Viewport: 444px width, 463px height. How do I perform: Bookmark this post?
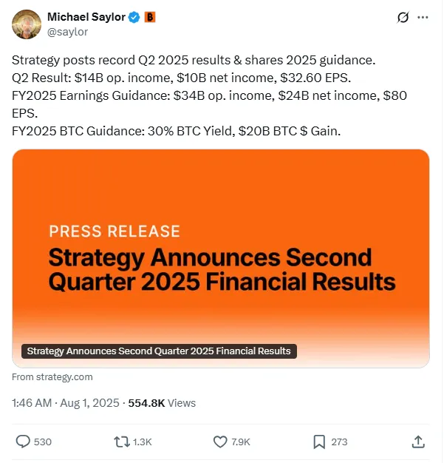319,442
